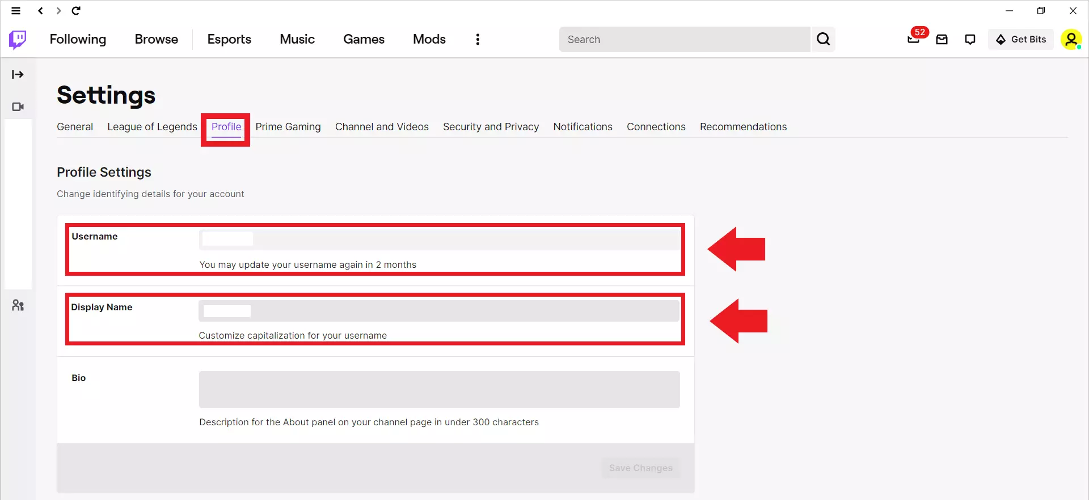
Task: Focus the Search input field
Action: pyautogui.click(x=685, y=39)
